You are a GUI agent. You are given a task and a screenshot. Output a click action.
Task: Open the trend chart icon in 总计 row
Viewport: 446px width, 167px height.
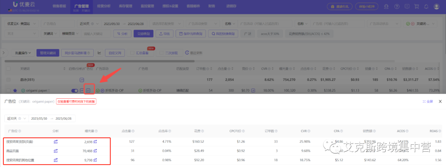[x=82, y=80]
